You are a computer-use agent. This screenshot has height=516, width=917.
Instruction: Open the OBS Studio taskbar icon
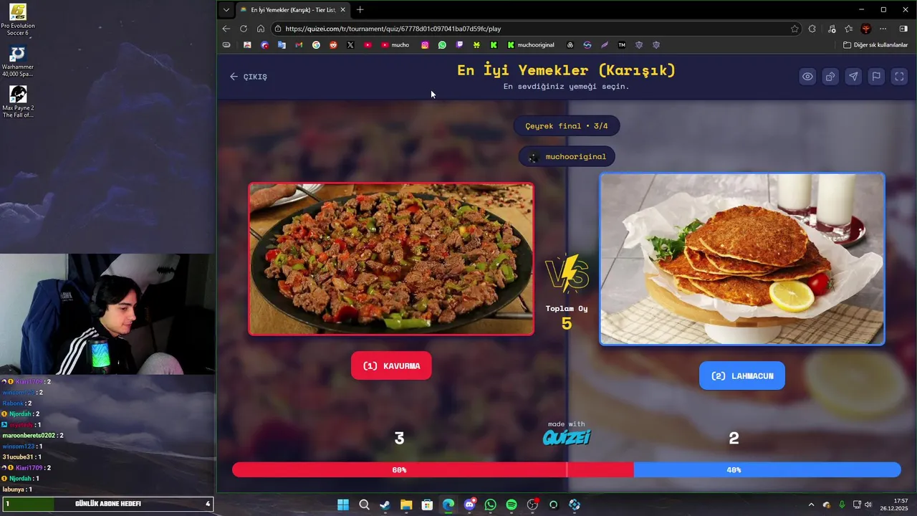(532, 505)
